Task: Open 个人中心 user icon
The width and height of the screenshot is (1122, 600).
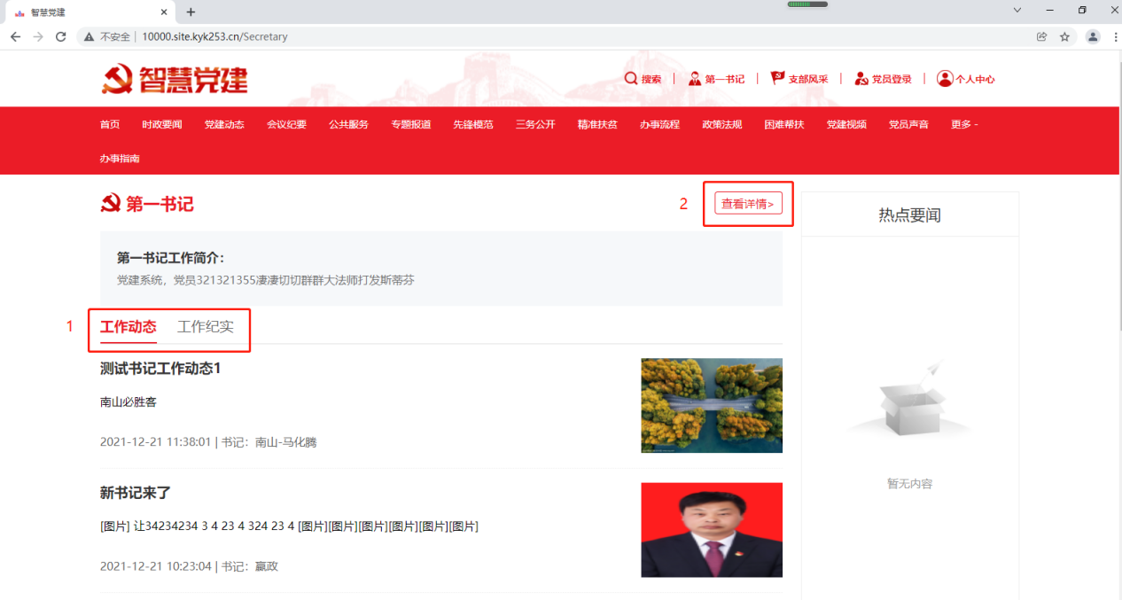Action: 945,79
